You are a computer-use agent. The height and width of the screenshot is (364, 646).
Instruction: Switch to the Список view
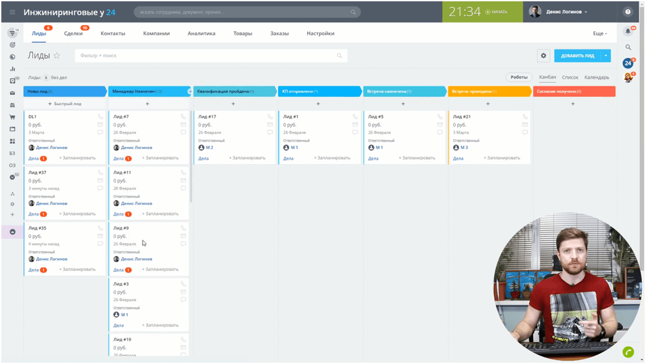coord(569,77)
